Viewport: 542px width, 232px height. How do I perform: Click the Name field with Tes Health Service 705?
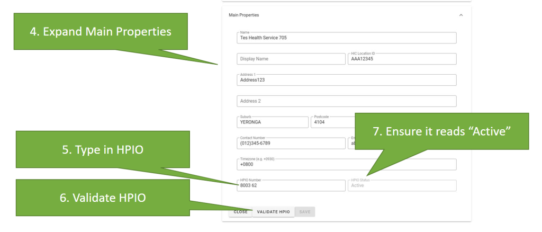click(x=346, y=38)
